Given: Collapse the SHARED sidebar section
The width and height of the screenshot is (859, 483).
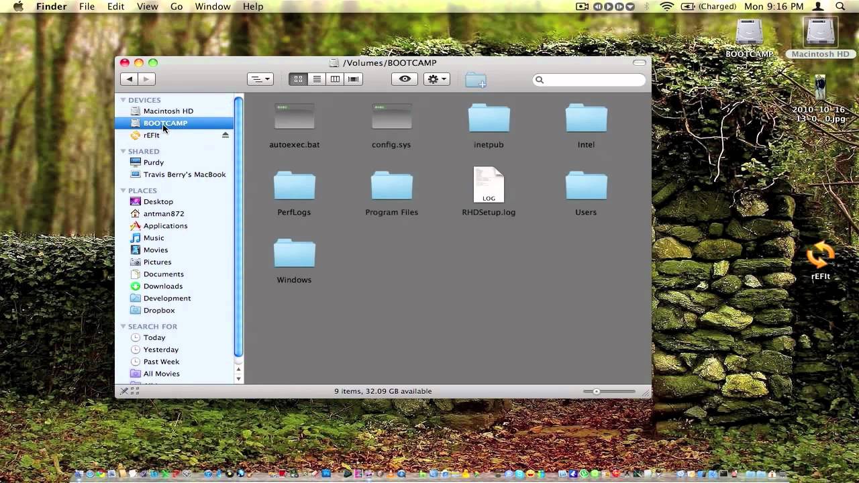Looking at the screenshot, I should click(x=123, y=151).
